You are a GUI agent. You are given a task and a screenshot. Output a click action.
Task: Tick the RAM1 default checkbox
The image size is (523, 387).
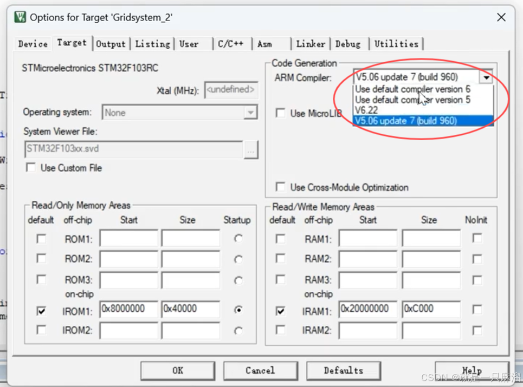281,239
